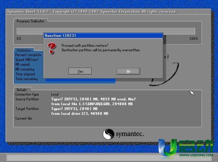Click the Source Partition details text
The width and height of the screenshot is (218, 162).
[x=93, y=99]
